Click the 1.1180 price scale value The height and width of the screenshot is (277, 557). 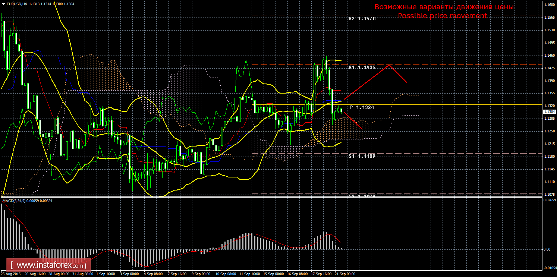tap(549, 157)
